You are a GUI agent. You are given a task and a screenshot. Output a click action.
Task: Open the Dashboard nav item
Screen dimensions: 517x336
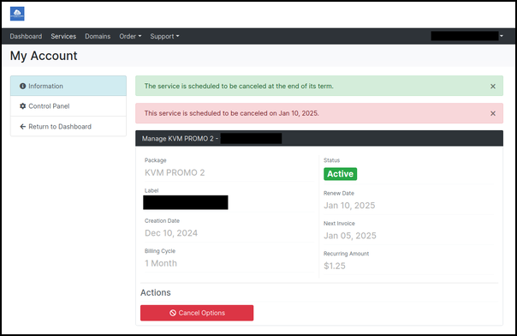click(26, 36)
